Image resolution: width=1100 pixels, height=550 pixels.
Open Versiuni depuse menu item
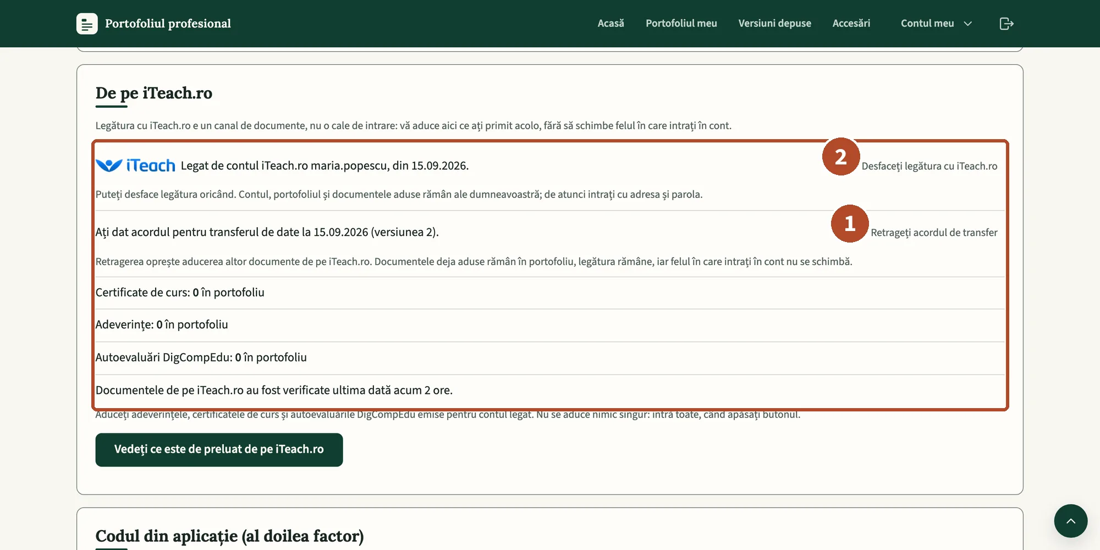(774, 24)
